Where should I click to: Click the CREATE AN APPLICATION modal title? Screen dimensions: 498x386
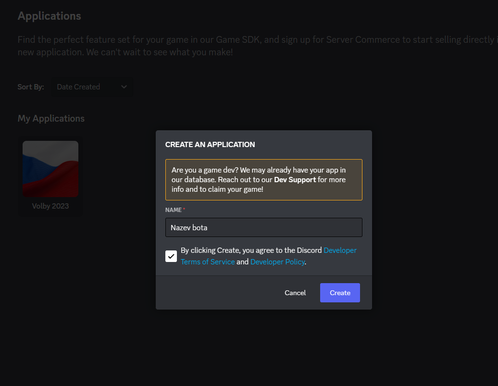click(x=210, y=144)
